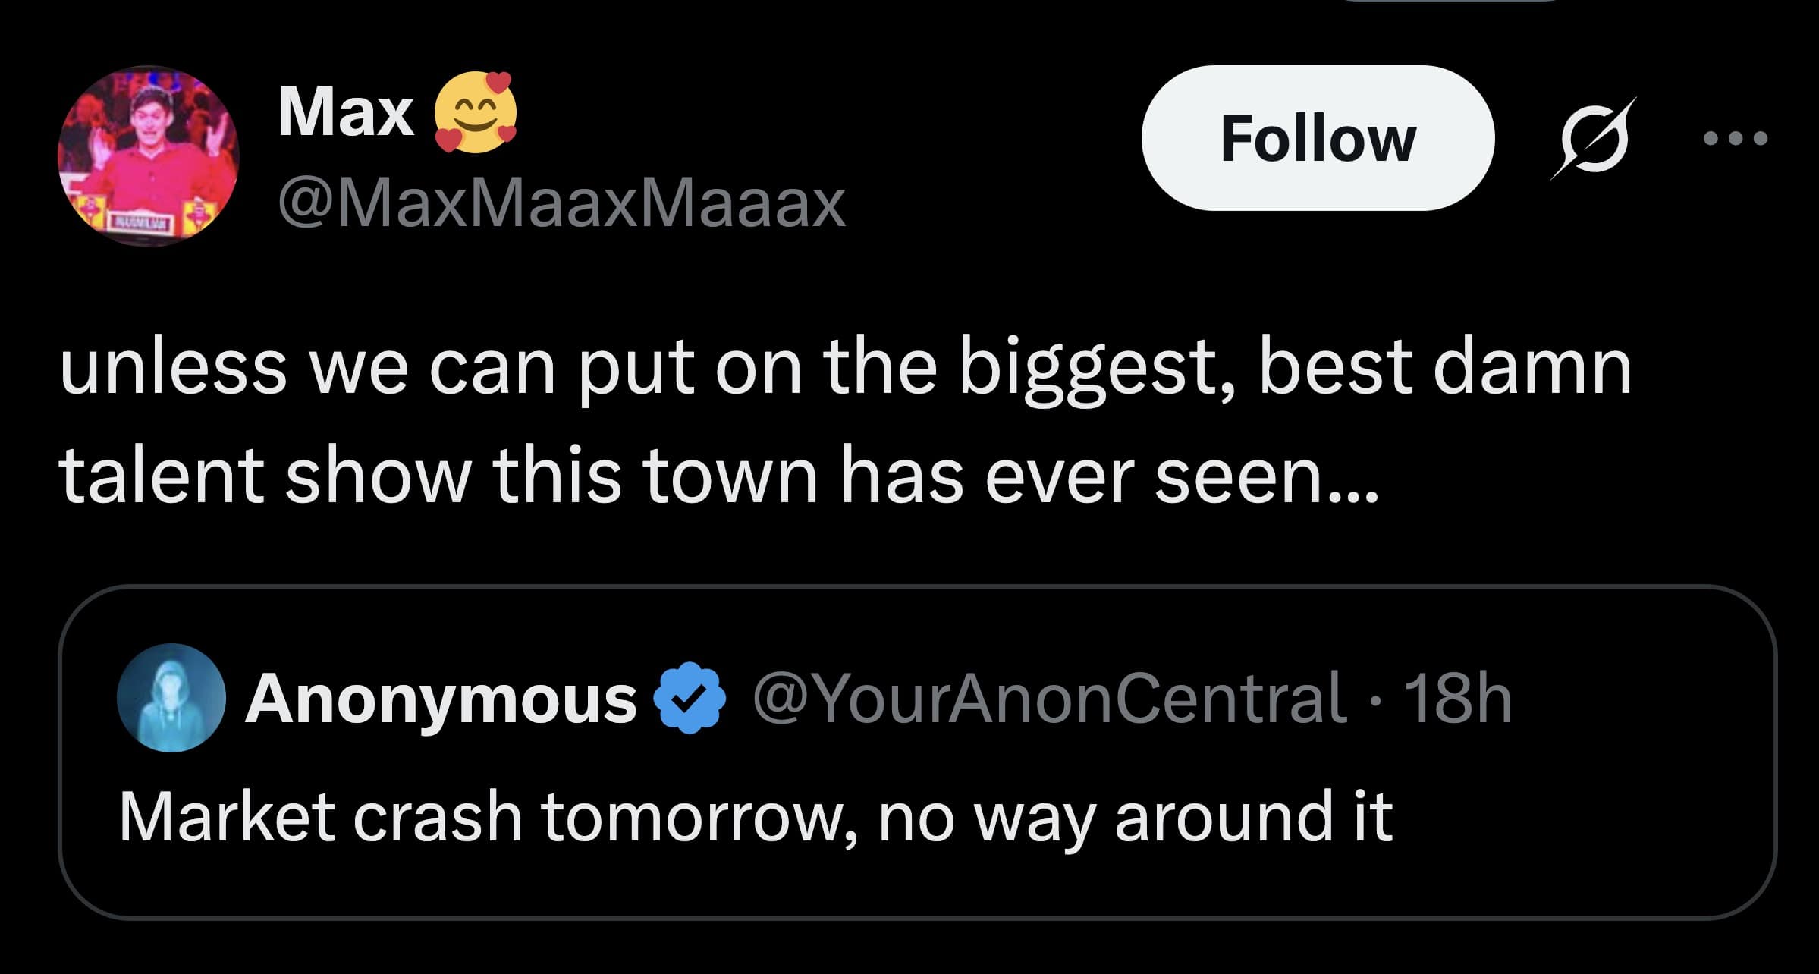This screenshot has height=974, width=1819.
Task: Open the three-dot more options menu
Action: click(1735, 139)
